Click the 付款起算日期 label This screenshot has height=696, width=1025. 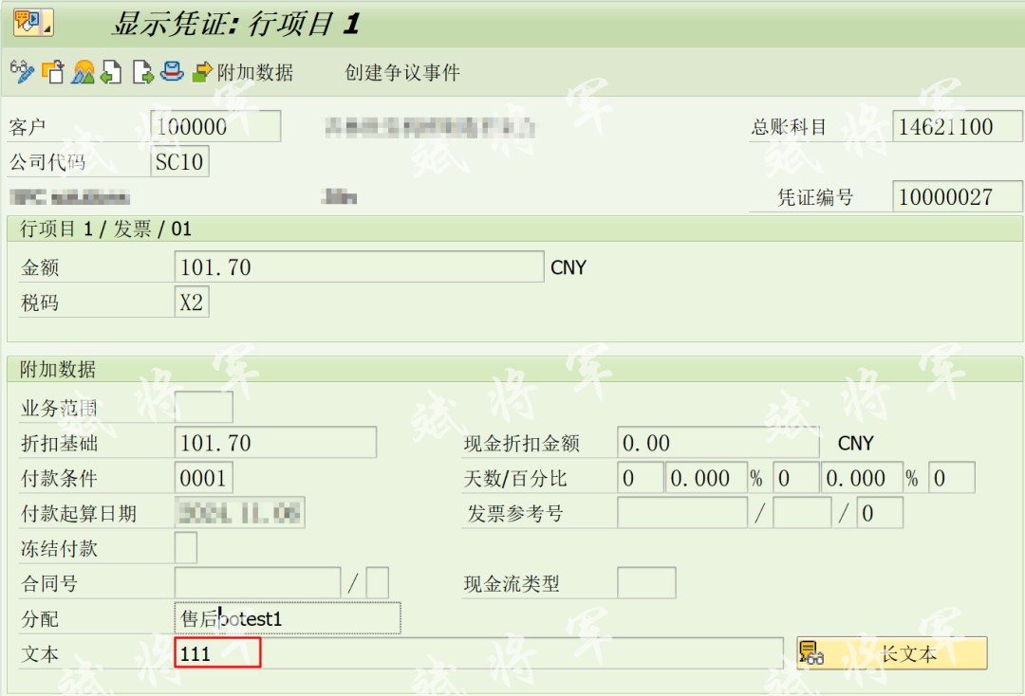coord(79,513)
